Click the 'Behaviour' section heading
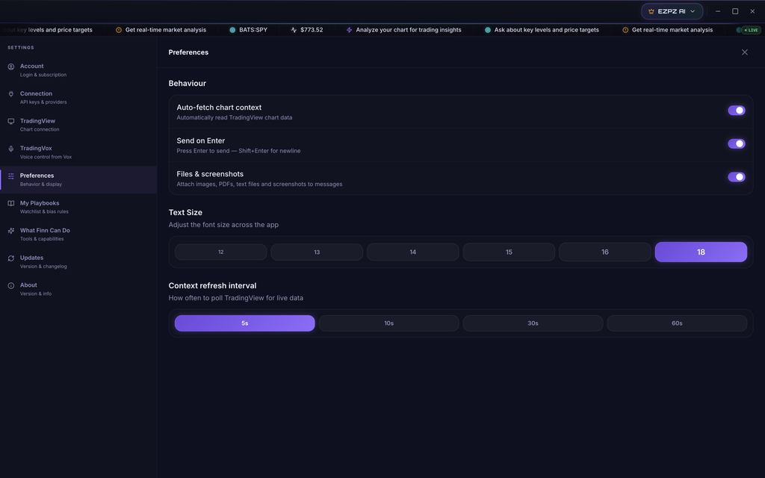 [188, 84]
